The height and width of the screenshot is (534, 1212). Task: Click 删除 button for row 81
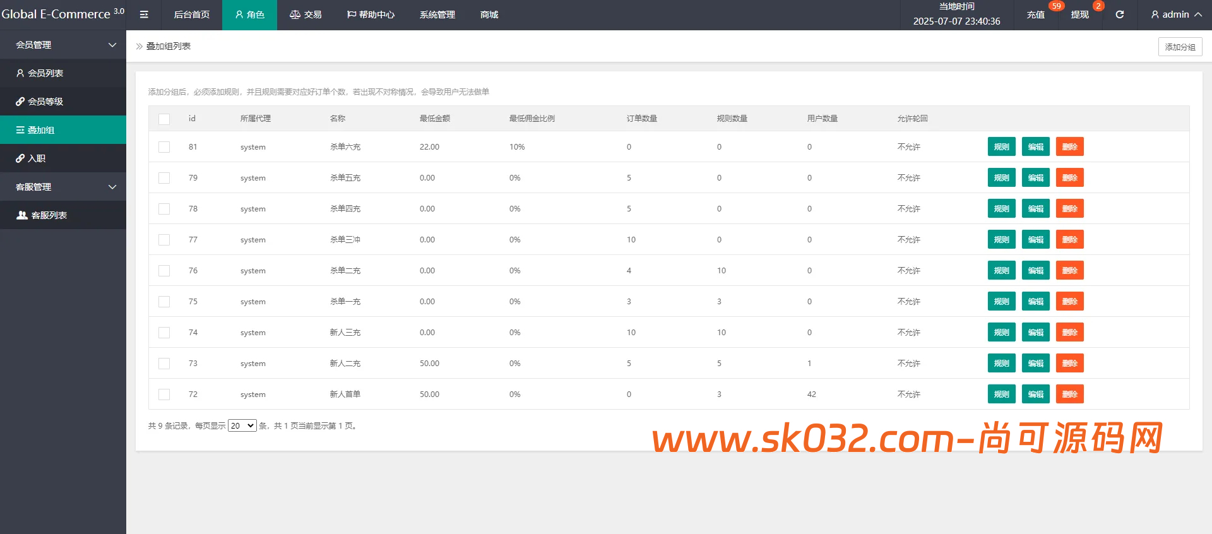1070,146
